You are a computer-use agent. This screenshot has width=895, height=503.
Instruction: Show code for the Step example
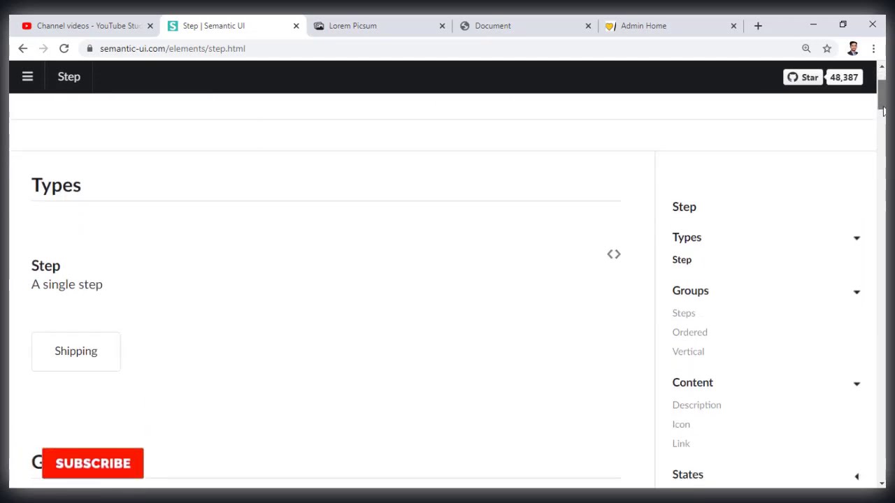pos(614,254)
